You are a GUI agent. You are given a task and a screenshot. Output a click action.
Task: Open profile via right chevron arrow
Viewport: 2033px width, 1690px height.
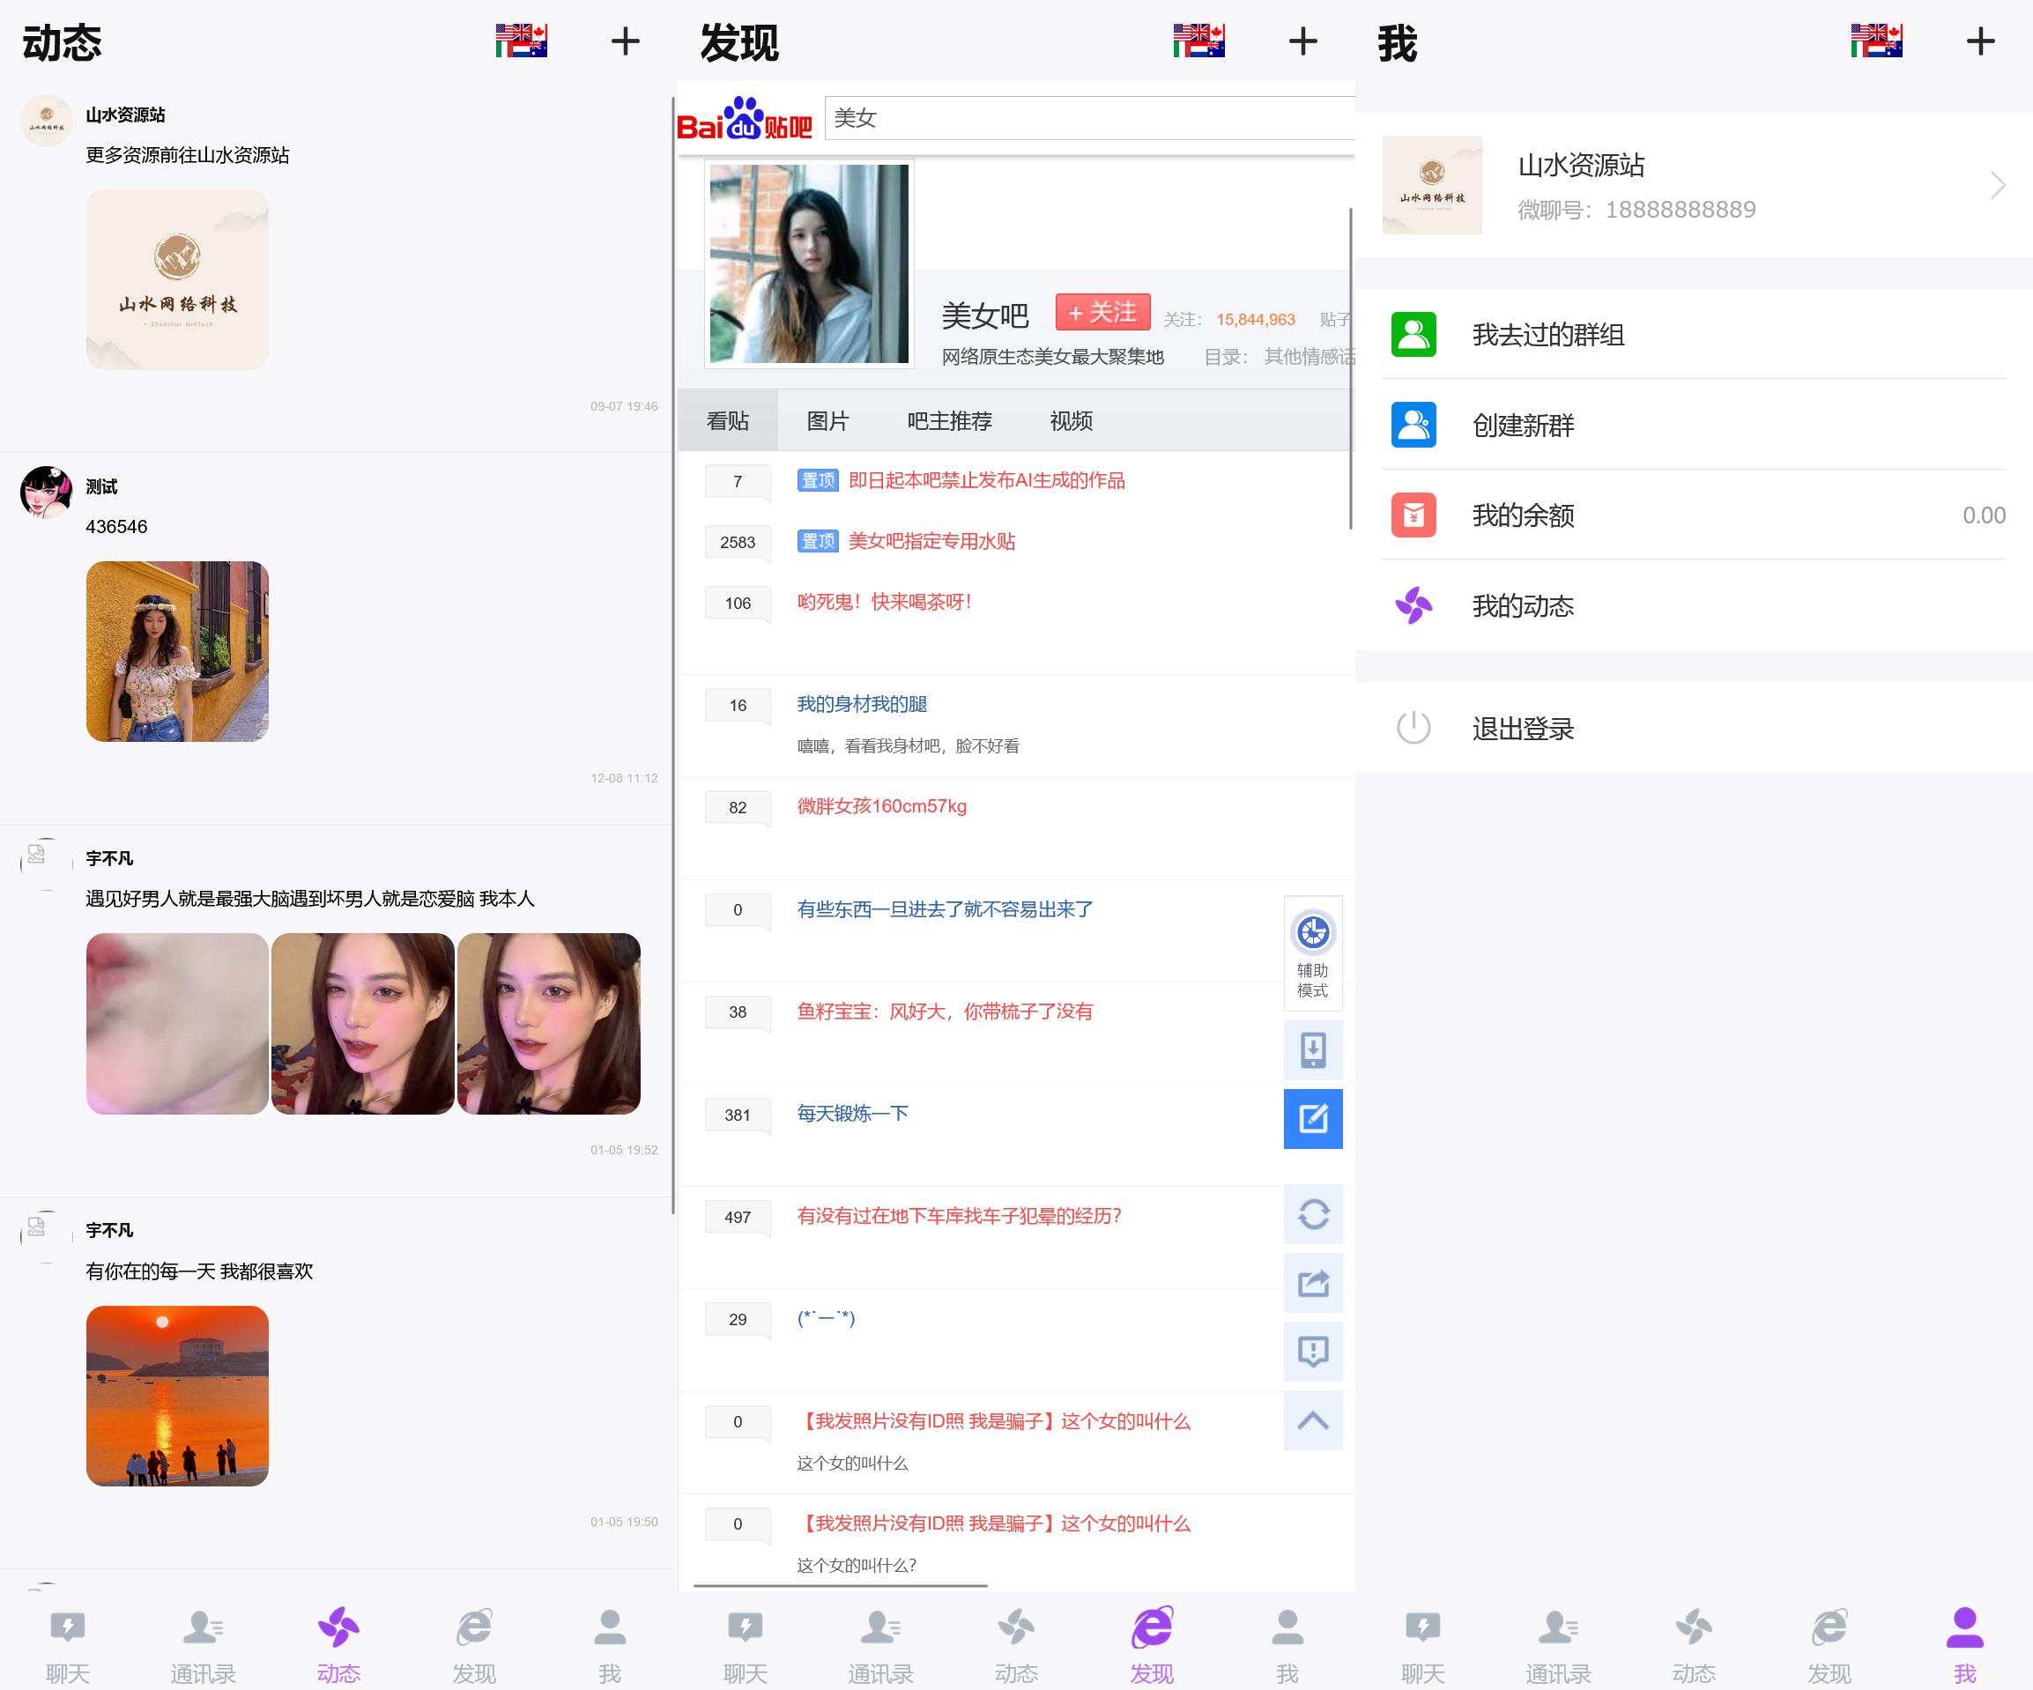1997,185
